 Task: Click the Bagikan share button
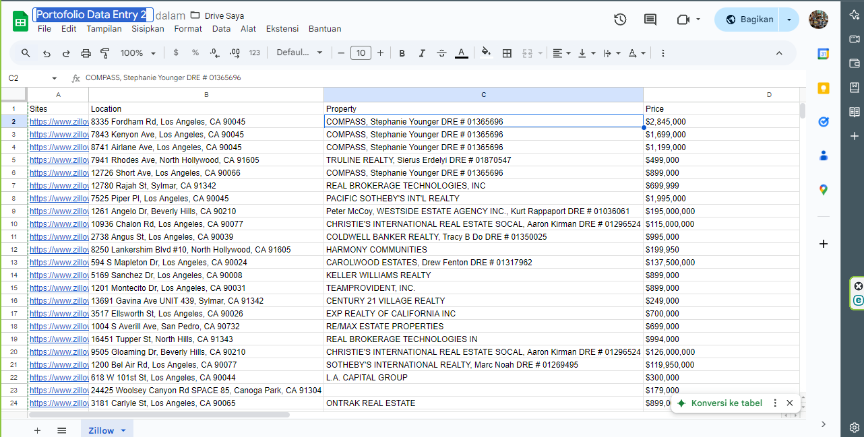click(x=747, y=20)
